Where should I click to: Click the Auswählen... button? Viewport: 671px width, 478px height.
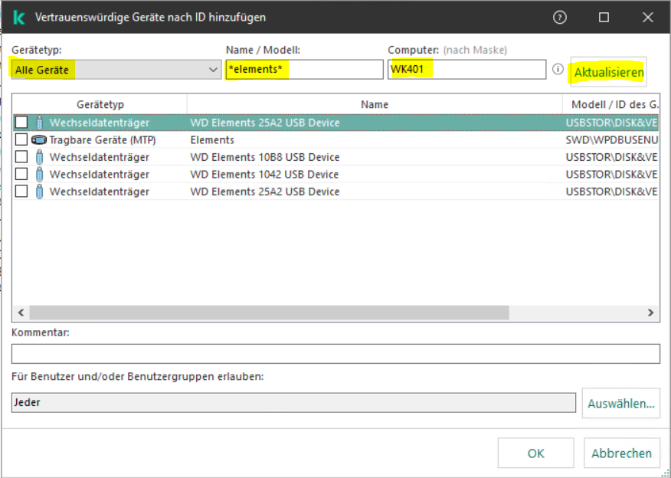(620, 403)
